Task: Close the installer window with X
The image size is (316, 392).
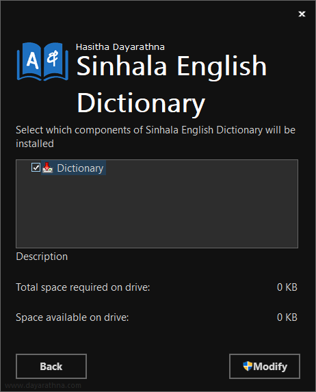Action: click(x=302, y=14)
